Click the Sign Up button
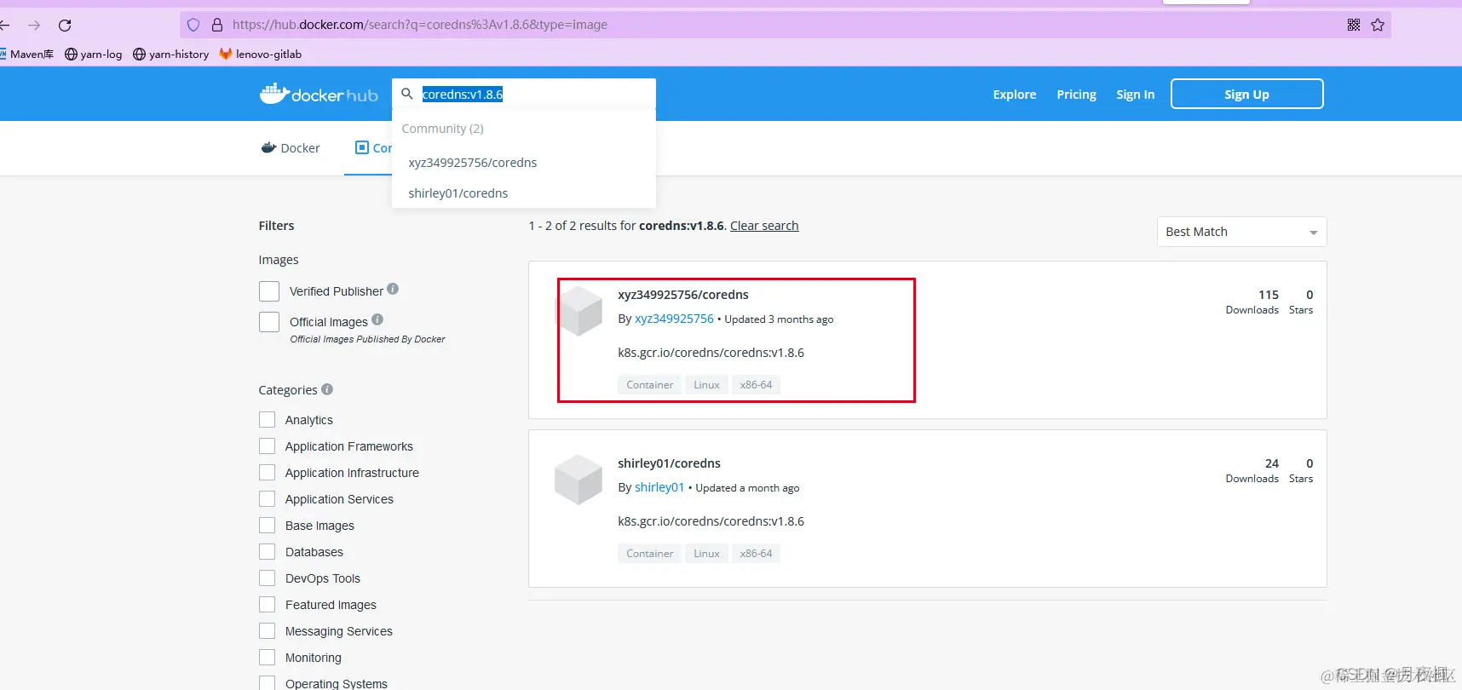The width and height of the screenshot is (1462, 690). click(x=1247, y=94)
